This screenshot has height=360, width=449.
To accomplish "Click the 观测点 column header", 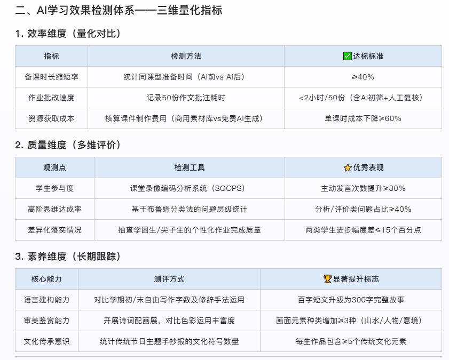I will tap(54, 167).
